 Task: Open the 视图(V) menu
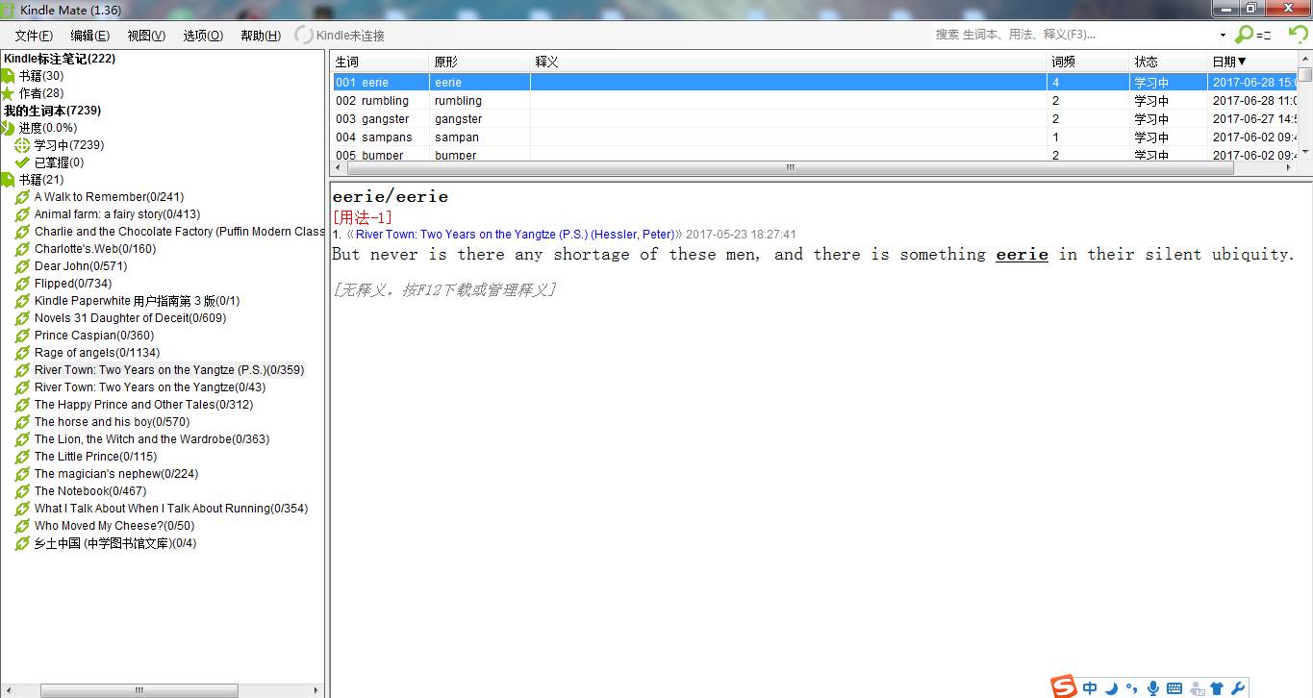point(146,36)
